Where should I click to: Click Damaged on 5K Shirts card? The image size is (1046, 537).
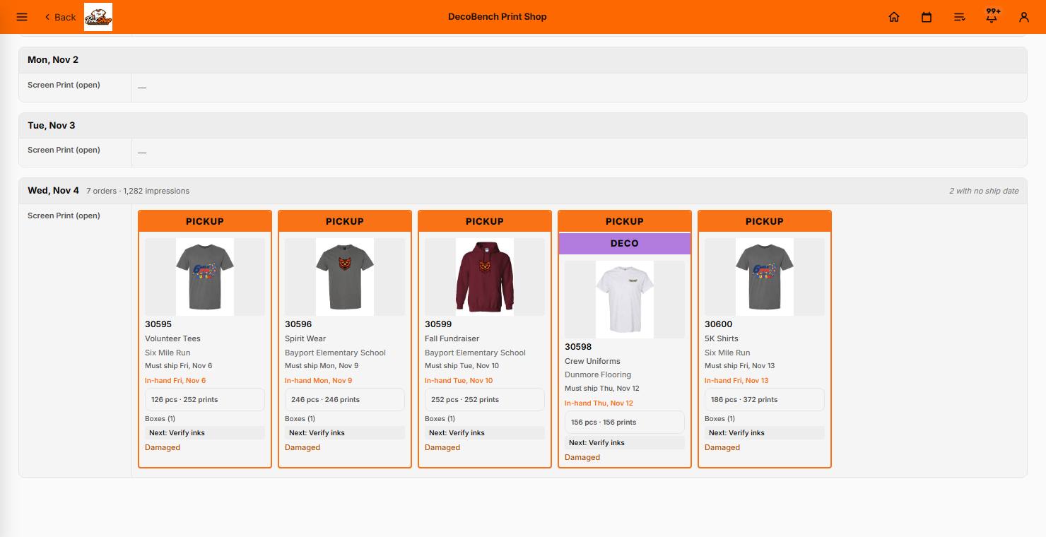[722, 447]
